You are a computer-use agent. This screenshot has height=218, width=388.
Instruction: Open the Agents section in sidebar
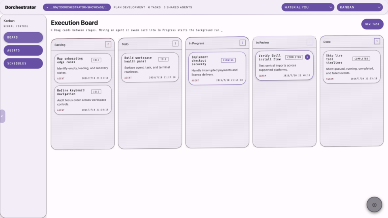(23, 50)
